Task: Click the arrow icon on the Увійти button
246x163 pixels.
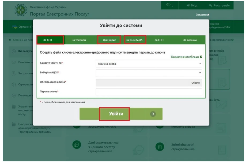Action: pyautogui.click(x=153, y=114)
